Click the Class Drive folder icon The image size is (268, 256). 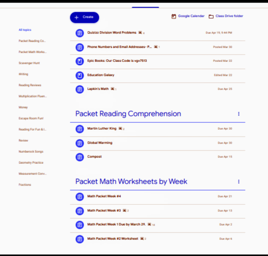[211, 17]
